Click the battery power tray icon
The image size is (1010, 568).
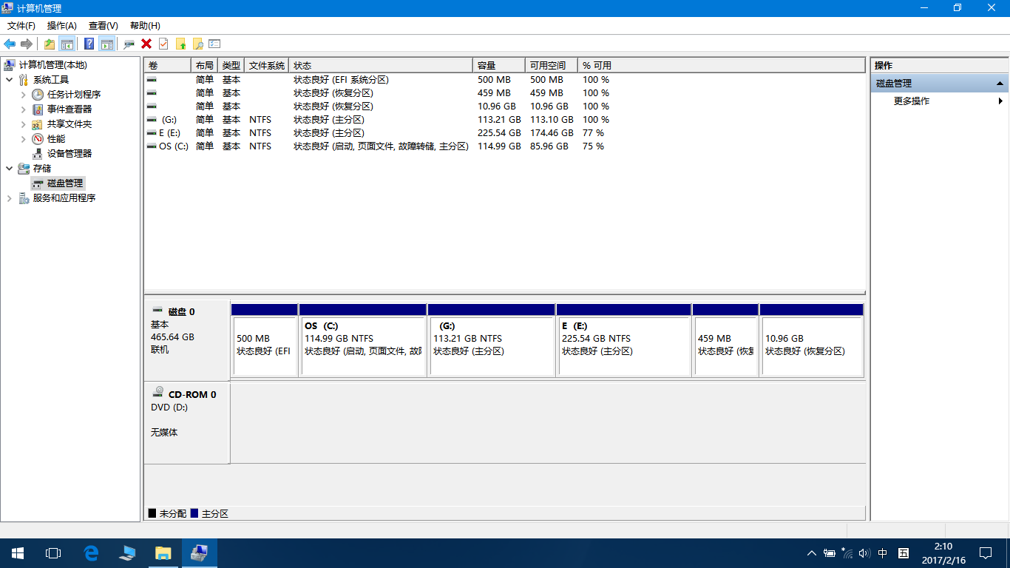point(830,553)
